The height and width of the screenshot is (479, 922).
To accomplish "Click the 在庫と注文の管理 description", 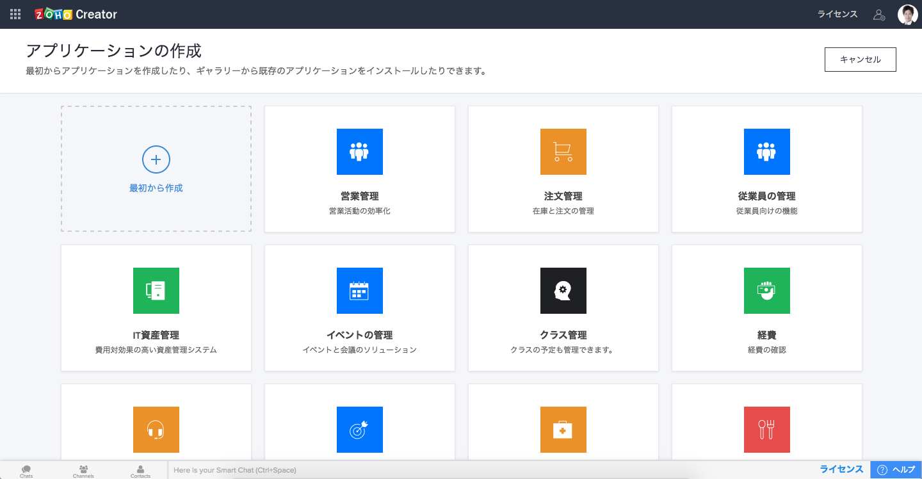I will 563,211.
